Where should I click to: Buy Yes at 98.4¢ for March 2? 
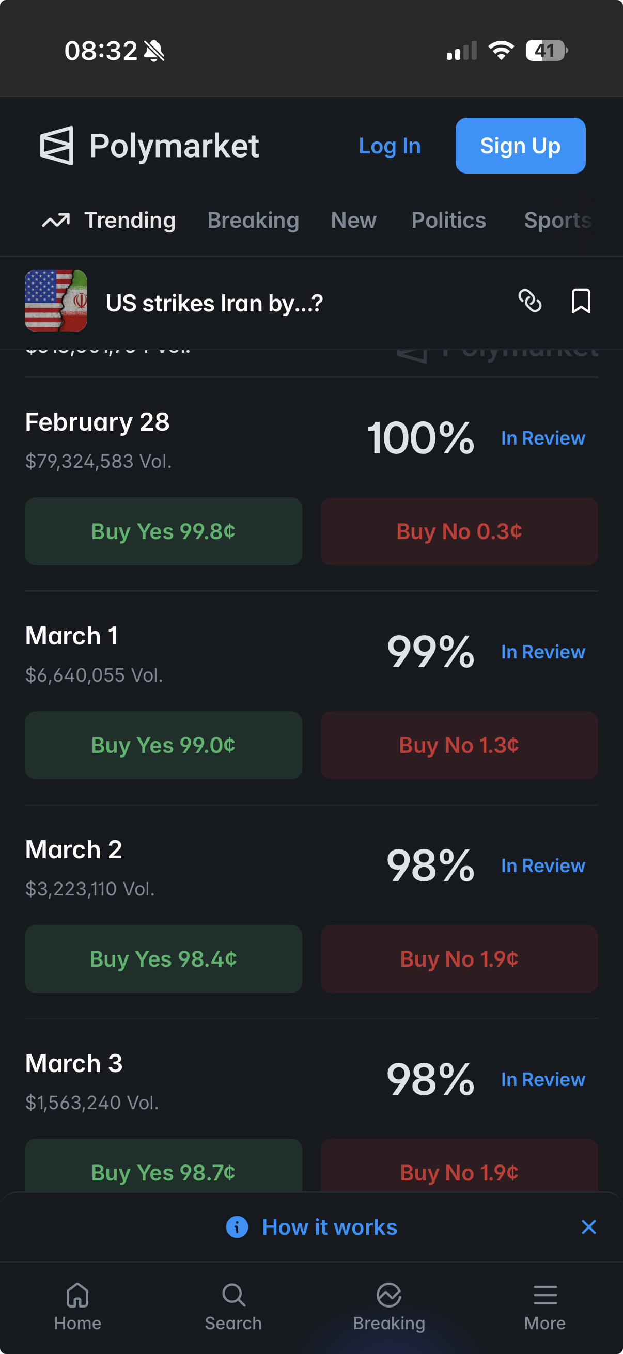pyautogui.click(x=164, y=959)
